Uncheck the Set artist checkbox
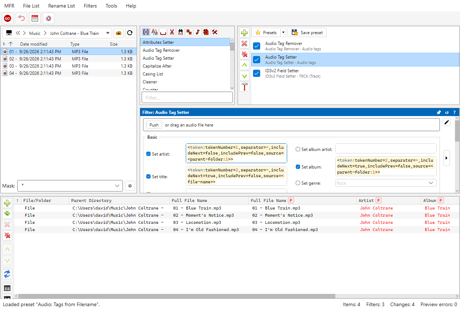The height and width of the screenshot is (309, 460). [148, 154]
